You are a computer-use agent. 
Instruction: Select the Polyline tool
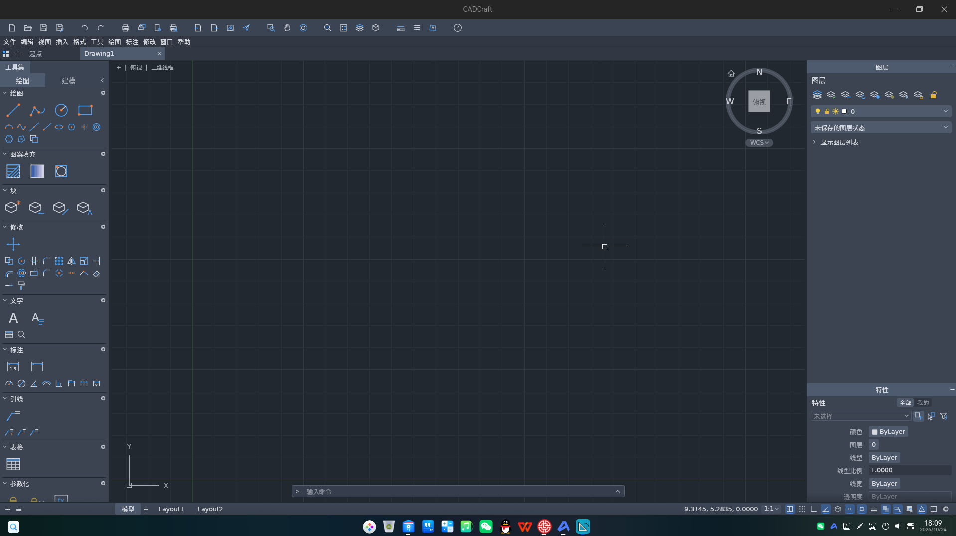(x=37, y=110)
